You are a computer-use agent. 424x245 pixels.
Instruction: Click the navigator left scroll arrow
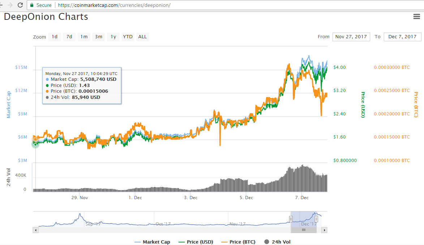36,230
